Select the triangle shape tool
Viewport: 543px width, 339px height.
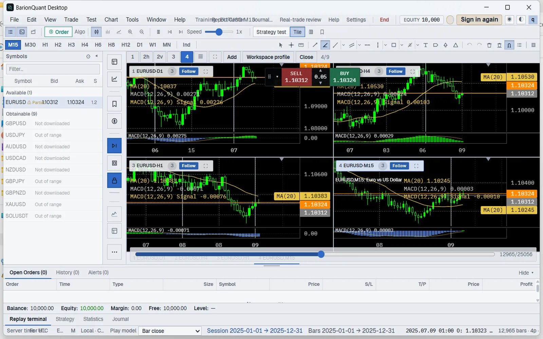[456, 45]
